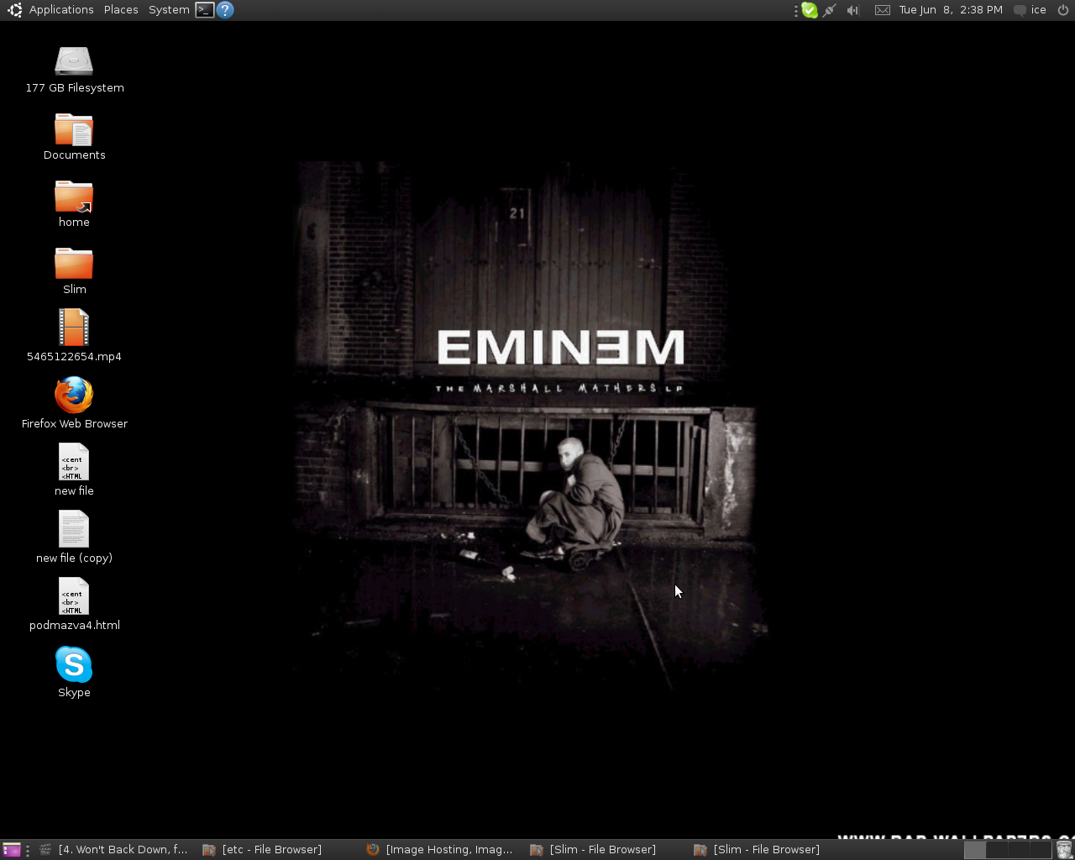The width and height of the screenshot is (1075, 860).
Task: Click the Show Desktop purple icon
Action: (12, 850)
